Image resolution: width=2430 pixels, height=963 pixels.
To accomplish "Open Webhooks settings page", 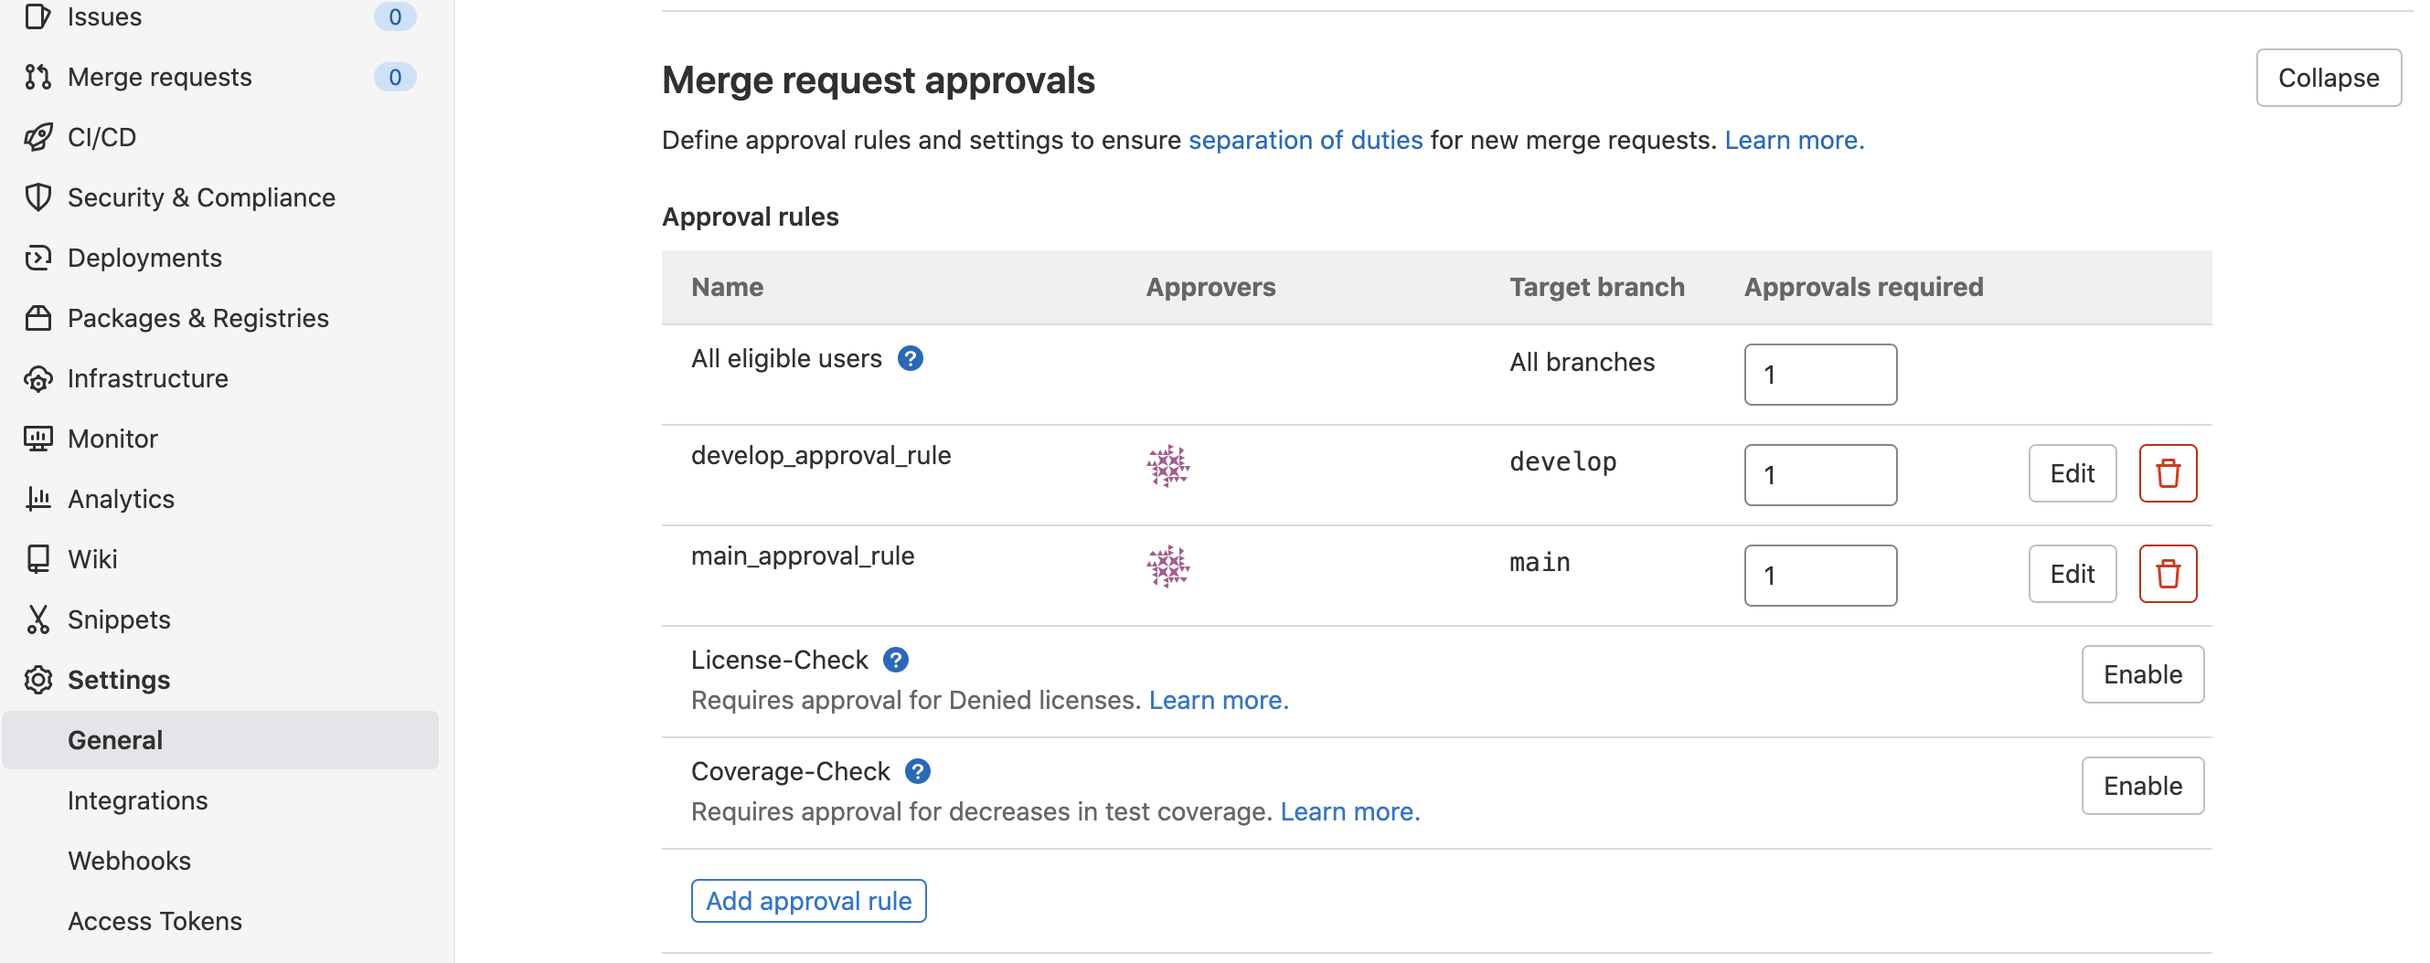I will (x=129, y=862).
